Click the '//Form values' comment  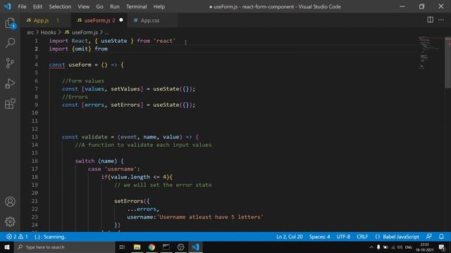tap(83, 81)
